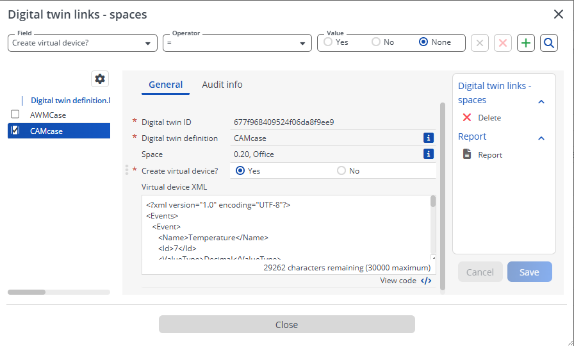Click the red X Delete icon

[x=467, y=117]
